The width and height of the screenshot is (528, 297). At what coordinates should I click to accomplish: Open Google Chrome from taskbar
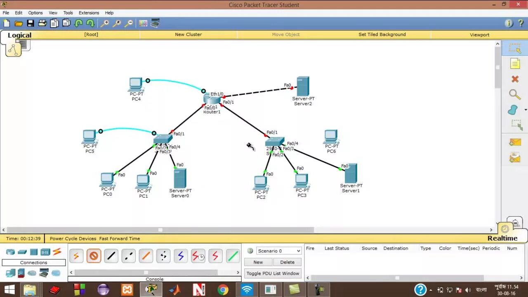223,290
